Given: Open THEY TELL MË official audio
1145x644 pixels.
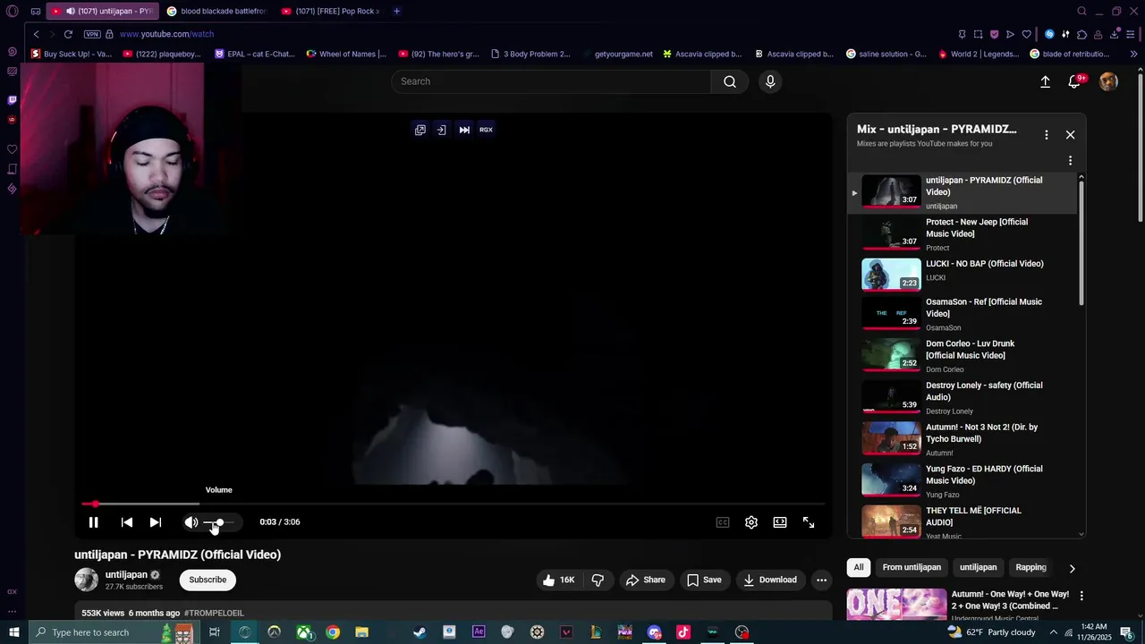Looking at the screenshot, I should point(962,522).
